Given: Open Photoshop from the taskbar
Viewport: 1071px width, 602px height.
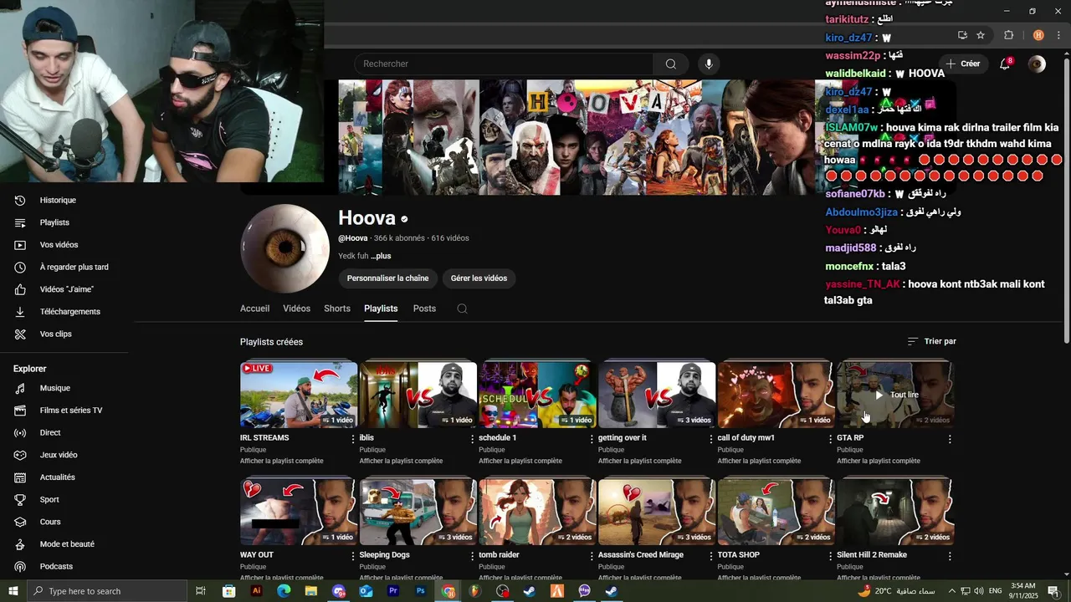Looking at the screenshot, I should click(421, 591).
